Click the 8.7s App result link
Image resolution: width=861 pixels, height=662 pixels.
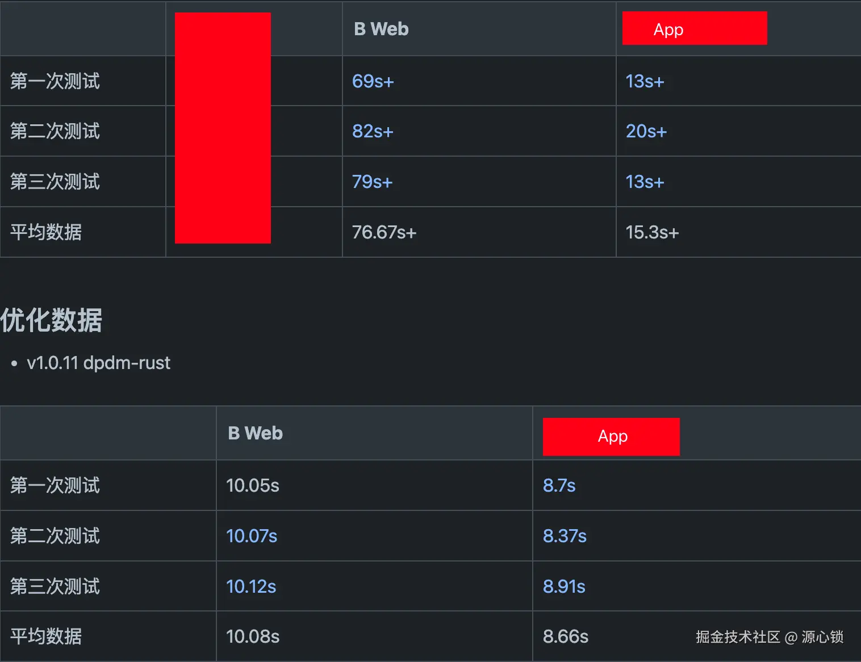point(559,485)
